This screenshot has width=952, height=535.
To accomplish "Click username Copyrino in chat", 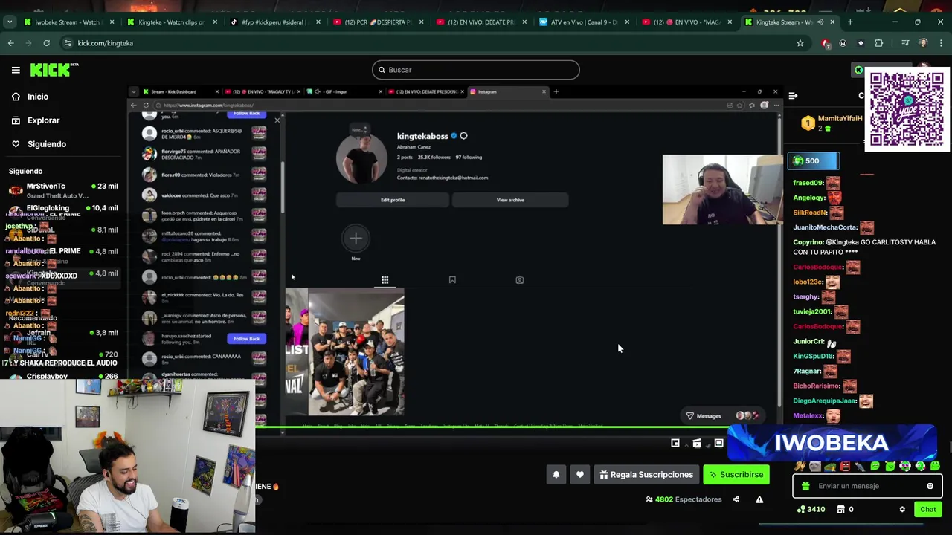I will (808, 242).
